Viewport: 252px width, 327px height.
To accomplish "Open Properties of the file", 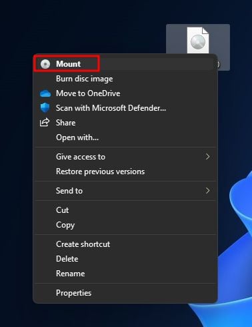I will coord(125,293).
